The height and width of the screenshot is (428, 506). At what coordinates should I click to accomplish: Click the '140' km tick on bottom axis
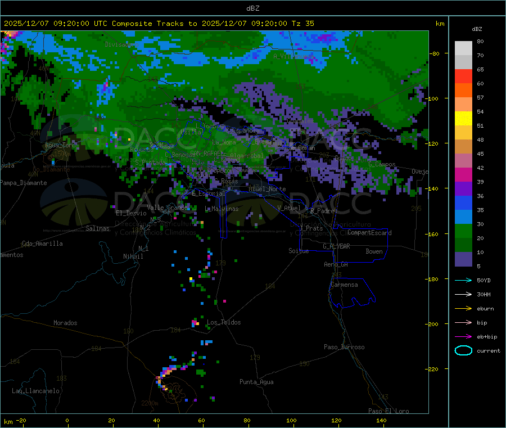tap(381, 420)
